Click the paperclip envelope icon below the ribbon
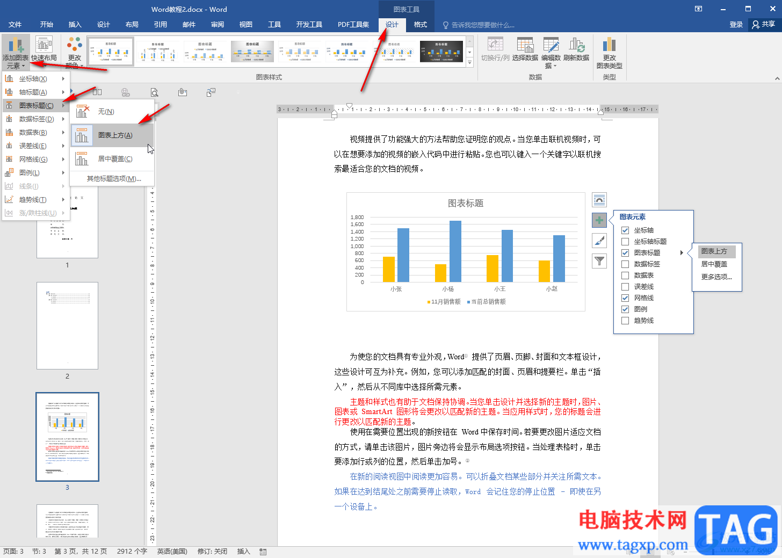782x558 pixels. click(x=183, y=92)
